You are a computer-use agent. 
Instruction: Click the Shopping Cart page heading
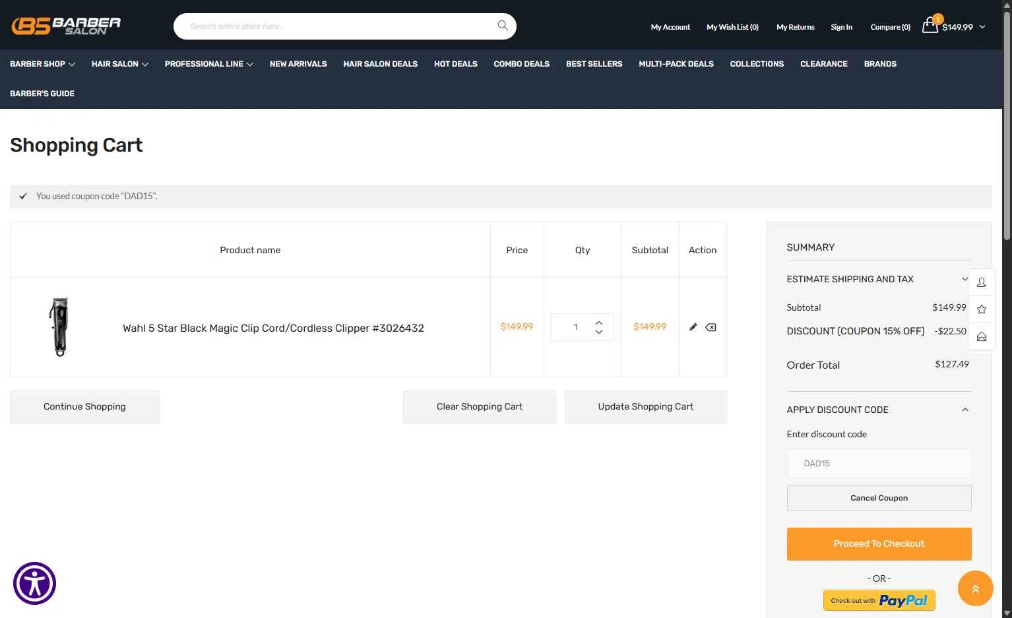tap(77, 145)
